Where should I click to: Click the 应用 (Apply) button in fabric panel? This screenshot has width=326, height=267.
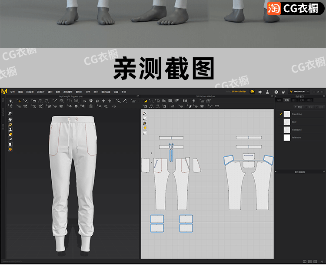(x=320, y=107)
